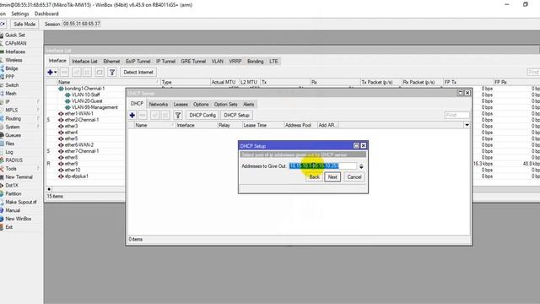Open Dot1X menu
This screenshot has width=540, height=304.
tap(11, 186)
